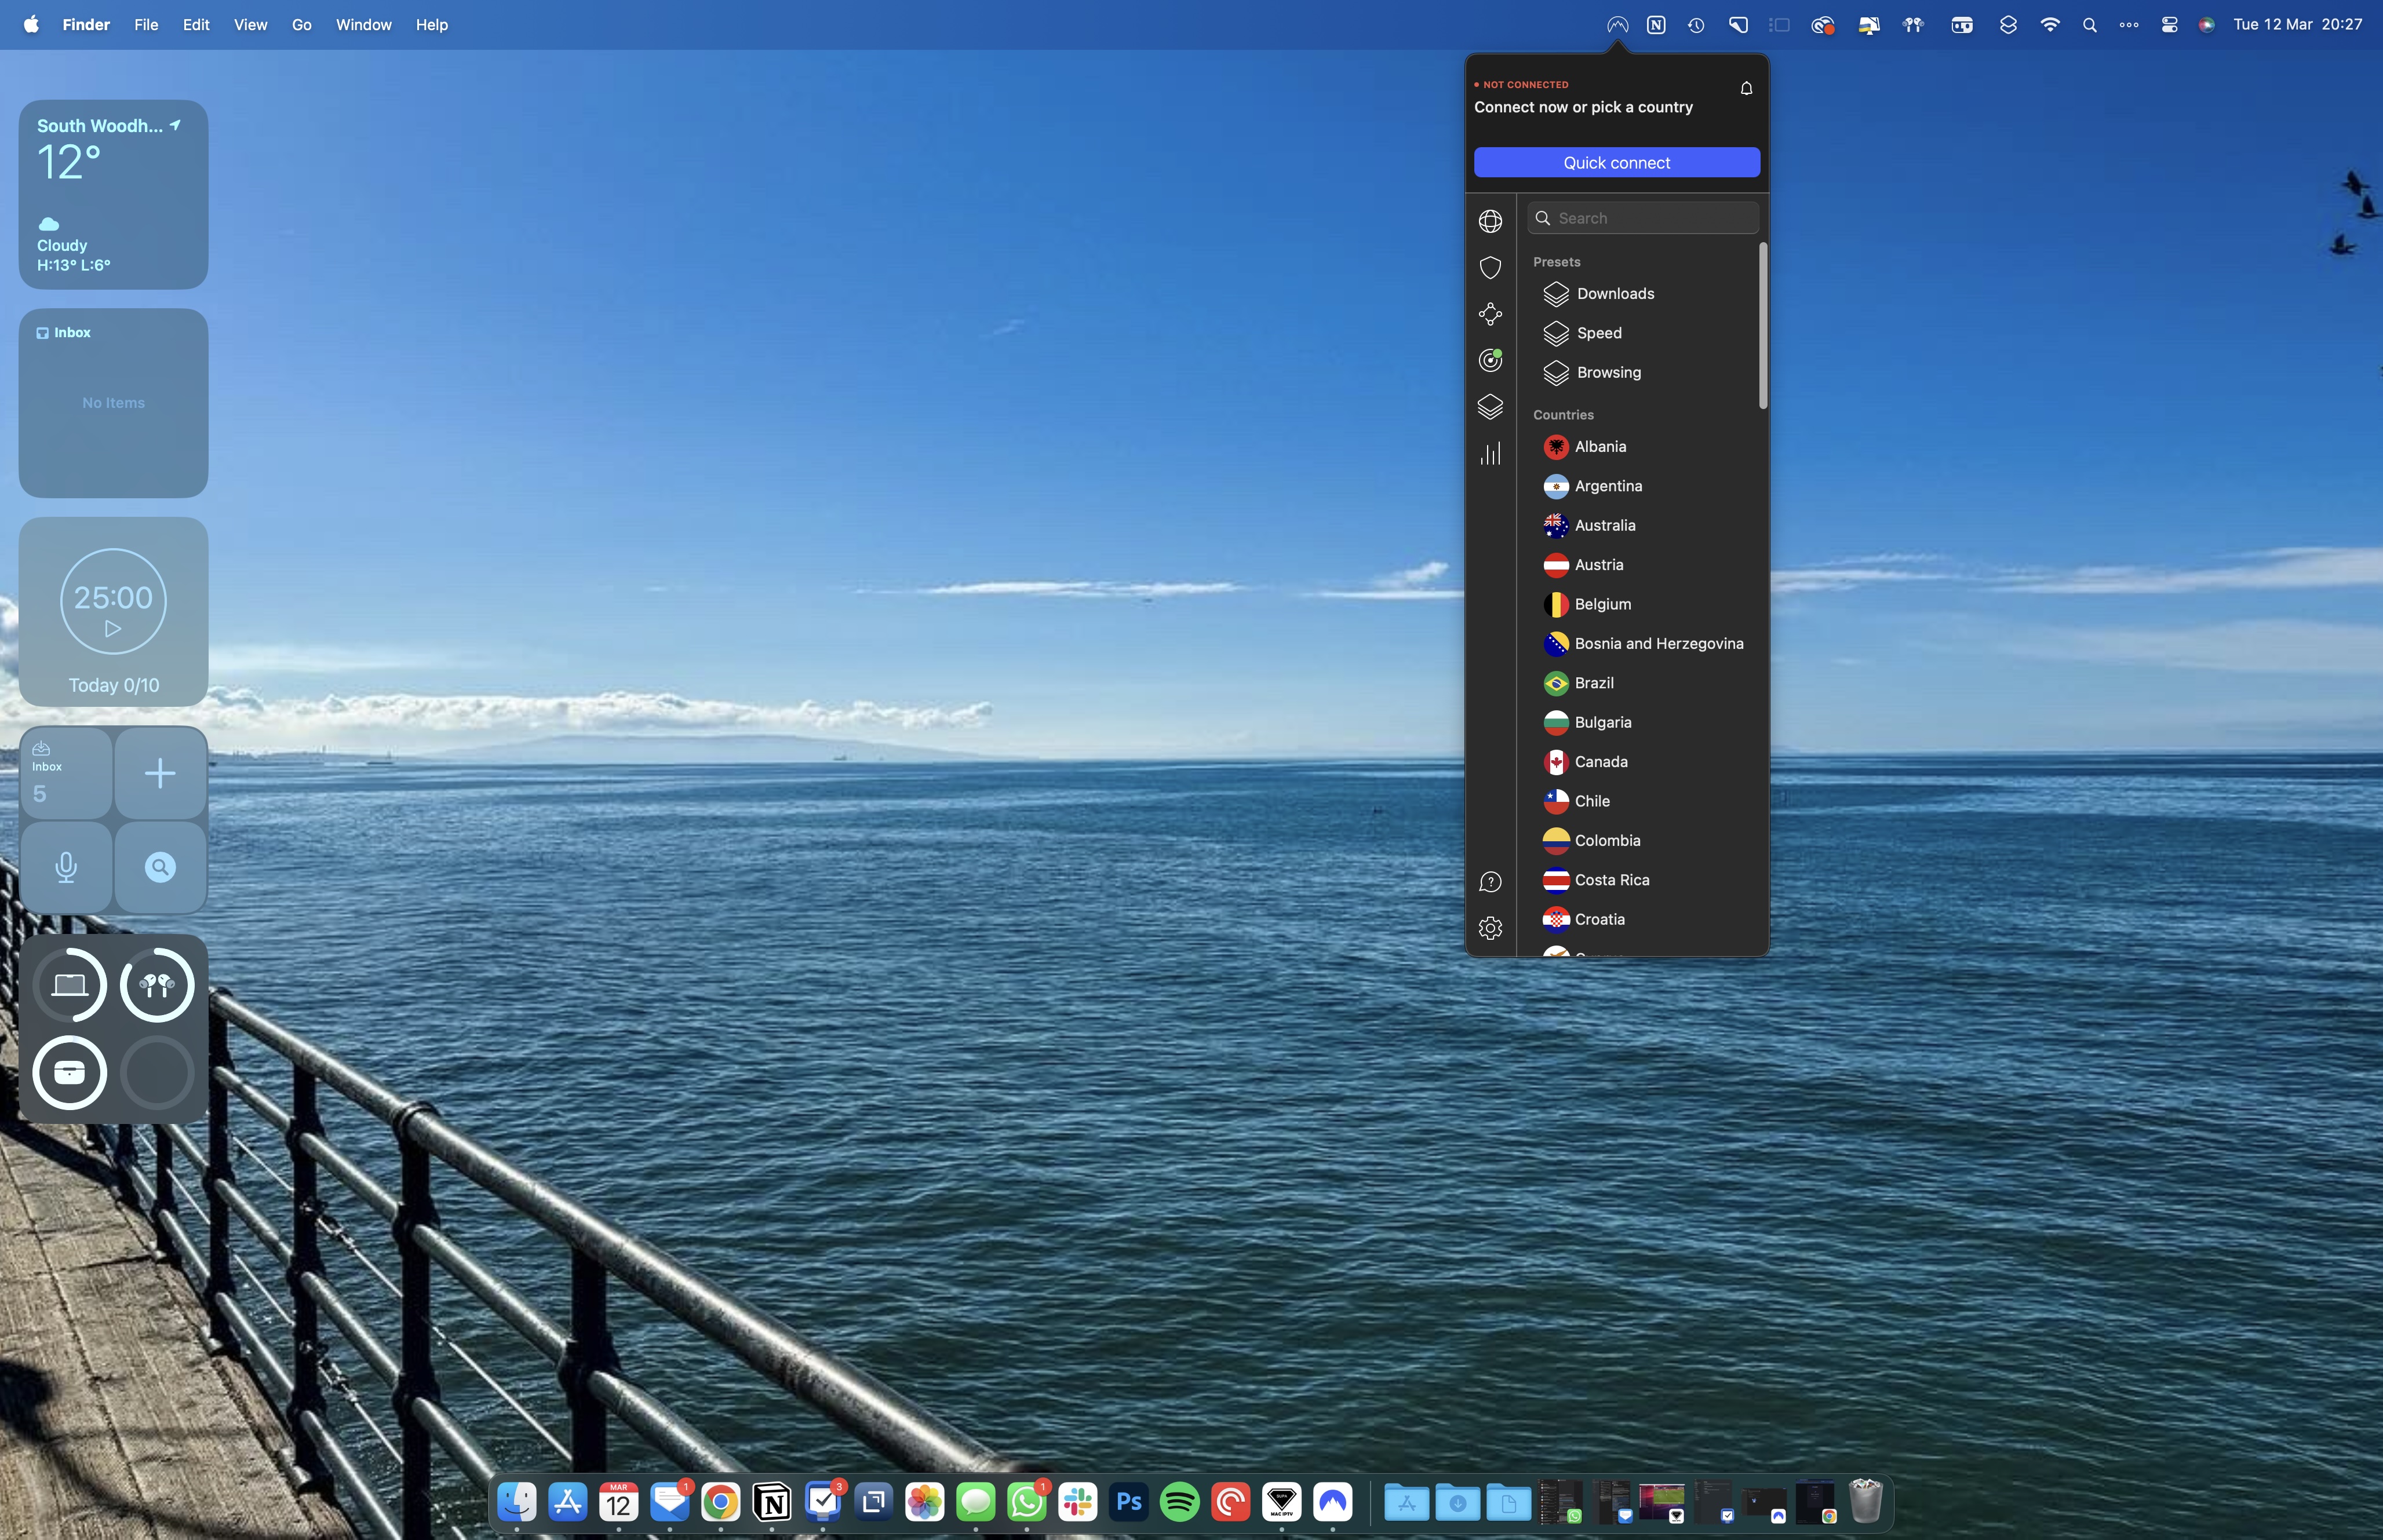Open the Meshnet panel
Screen dimensions: 2383x1540
coord(1490,313)
